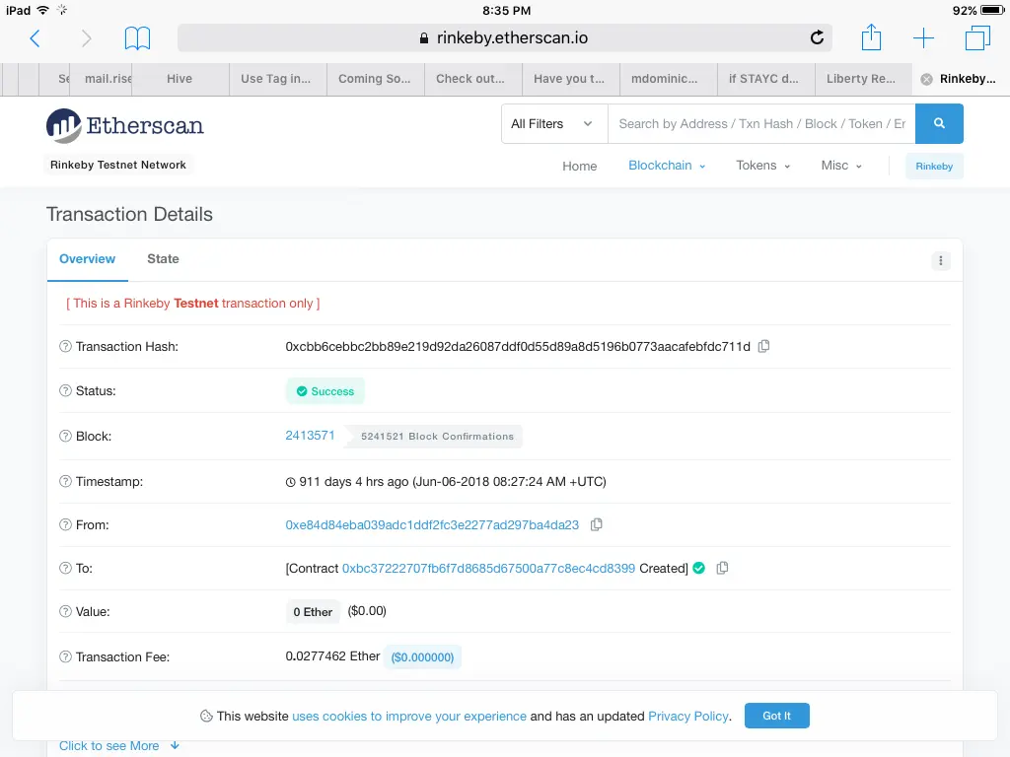This screenshot has width=1010, height=757.
Task: Reload the page with the refresh icon
Action: click(x=817, y=38)
